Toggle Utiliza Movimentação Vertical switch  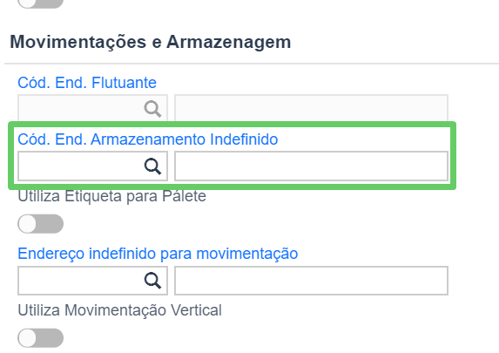click(40, 338)
